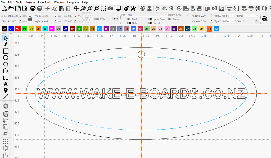
Task: Select the Ellipse tool
Action: click(6, 58)
